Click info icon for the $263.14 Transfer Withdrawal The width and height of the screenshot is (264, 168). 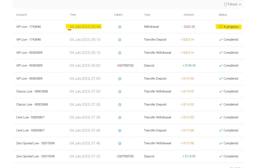coord(120,53)
